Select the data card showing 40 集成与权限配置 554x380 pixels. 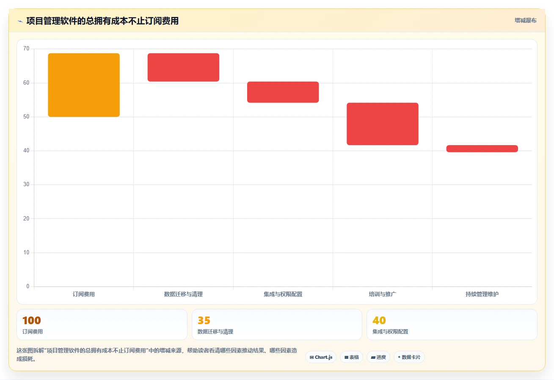pos(452,325)
